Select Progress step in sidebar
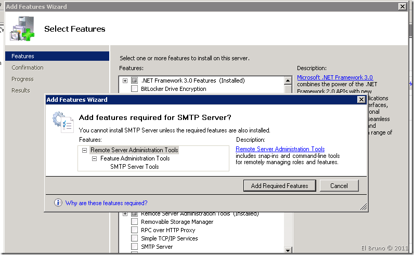The image size is (414, 255). (22, 79)
